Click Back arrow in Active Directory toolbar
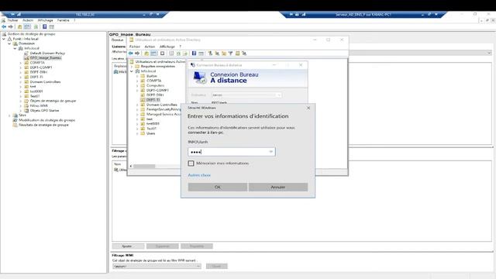 point(131,53)
